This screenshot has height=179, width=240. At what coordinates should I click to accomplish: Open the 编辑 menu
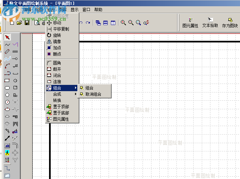[x=27, y=10]
